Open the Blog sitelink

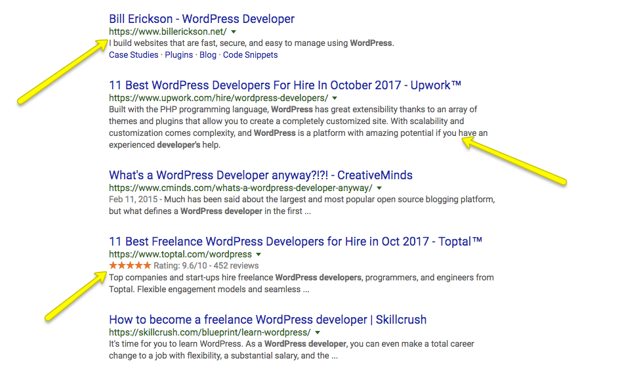208,55
